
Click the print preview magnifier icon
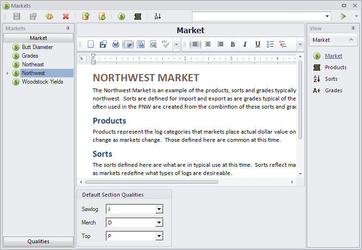click(153, 44)
